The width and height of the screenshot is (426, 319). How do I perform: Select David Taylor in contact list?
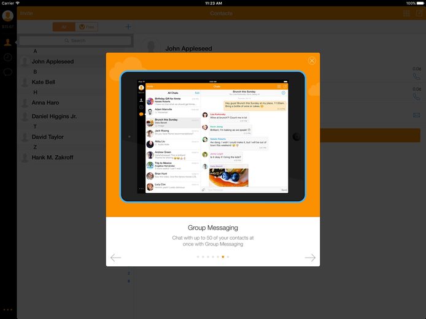63,137
